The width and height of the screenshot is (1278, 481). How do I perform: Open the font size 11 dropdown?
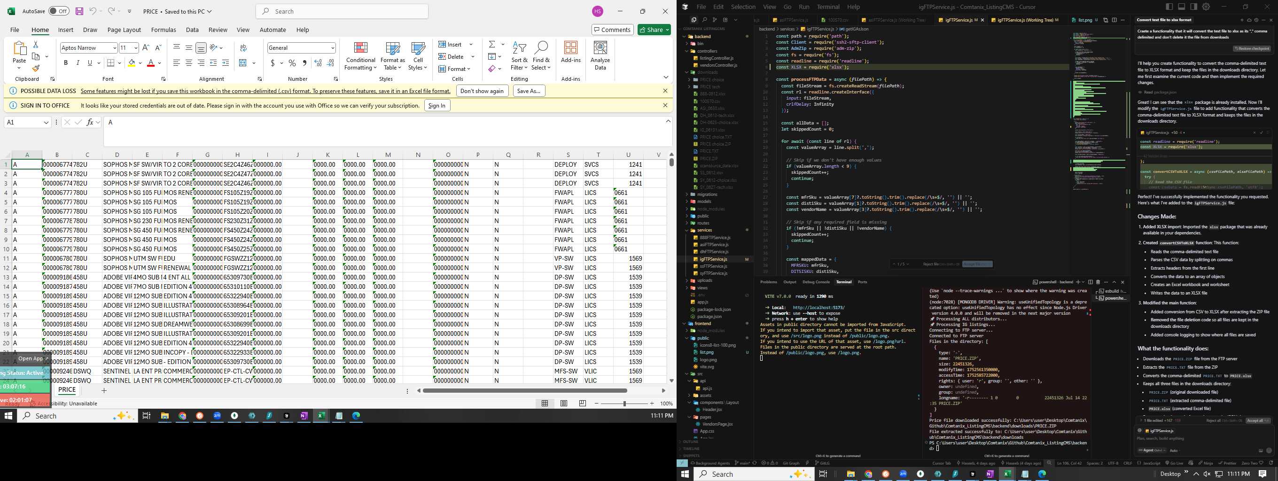135,48
